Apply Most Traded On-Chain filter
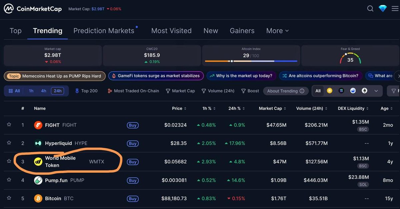This screenshot has width=400, height=209. 133,91
